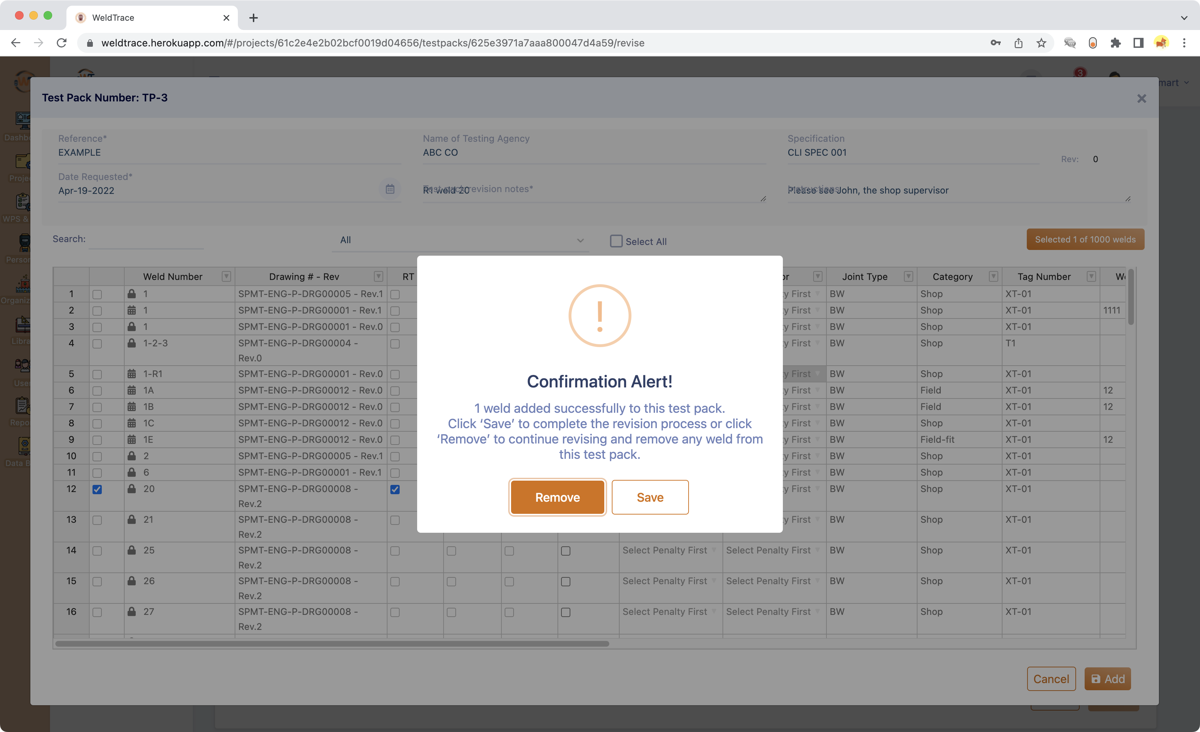Toggle the Select All checkbox

coord(616,241)
